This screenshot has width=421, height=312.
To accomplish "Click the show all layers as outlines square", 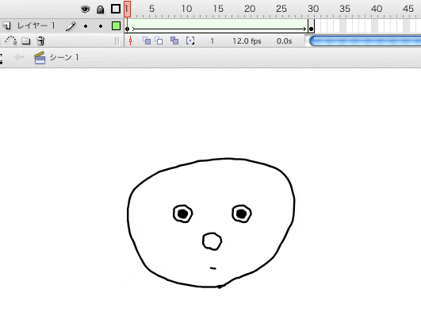I will (x=116, y=10).
